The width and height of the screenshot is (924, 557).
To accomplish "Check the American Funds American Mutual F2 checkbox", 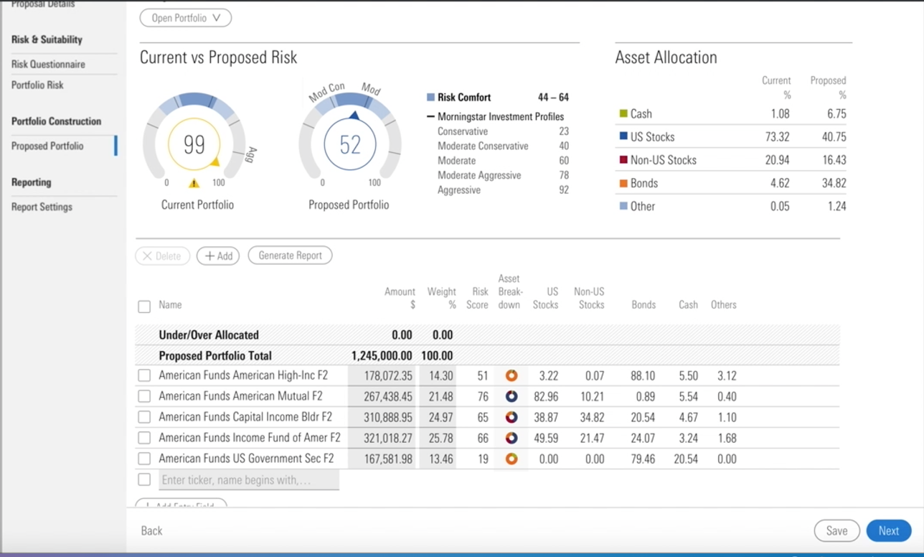I will coord(144,396).
